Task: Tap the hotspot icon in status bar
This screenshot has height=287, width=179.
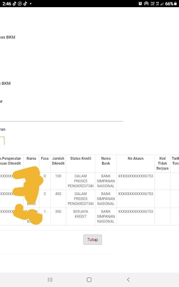Action: [x=146, y=4]
